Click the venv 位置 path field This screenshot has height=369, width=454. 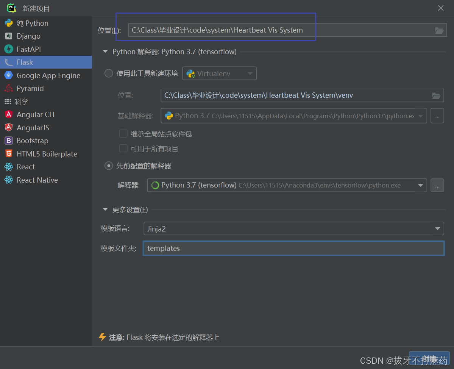pyautogui.click(x=302, y=95)
